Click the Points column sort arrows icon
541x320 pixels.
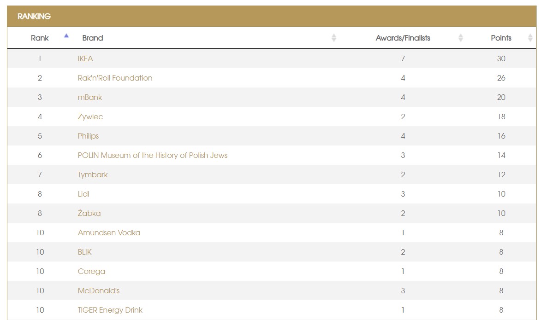530,38
